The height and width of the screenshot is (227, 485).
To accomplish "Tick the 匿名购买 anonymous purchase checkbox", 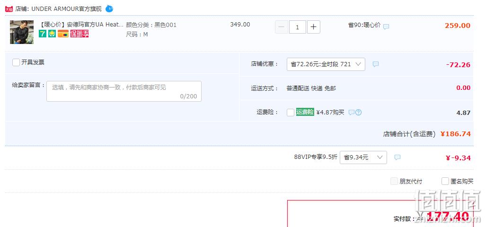I will coord(445,181).
